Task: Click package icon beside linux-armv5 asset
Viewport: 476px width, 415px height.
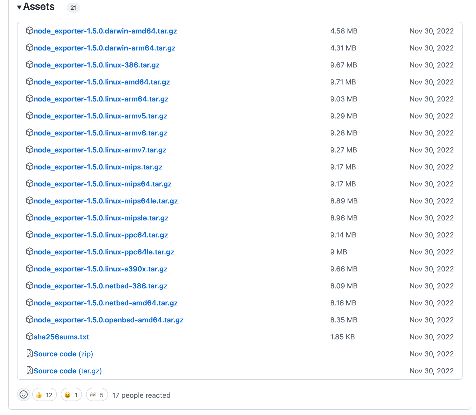Action: pyautogui.click(x=30, y=115)
